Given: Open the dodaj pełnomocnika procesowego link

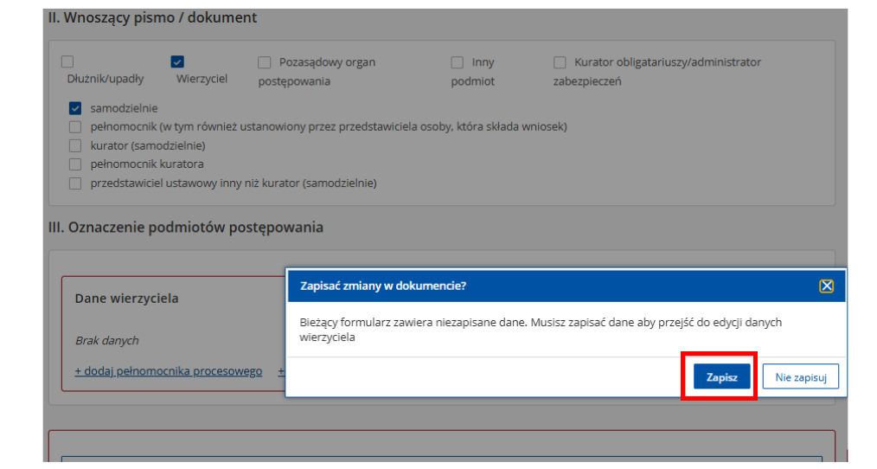Looking at the screenshot, I should point(169,371).
